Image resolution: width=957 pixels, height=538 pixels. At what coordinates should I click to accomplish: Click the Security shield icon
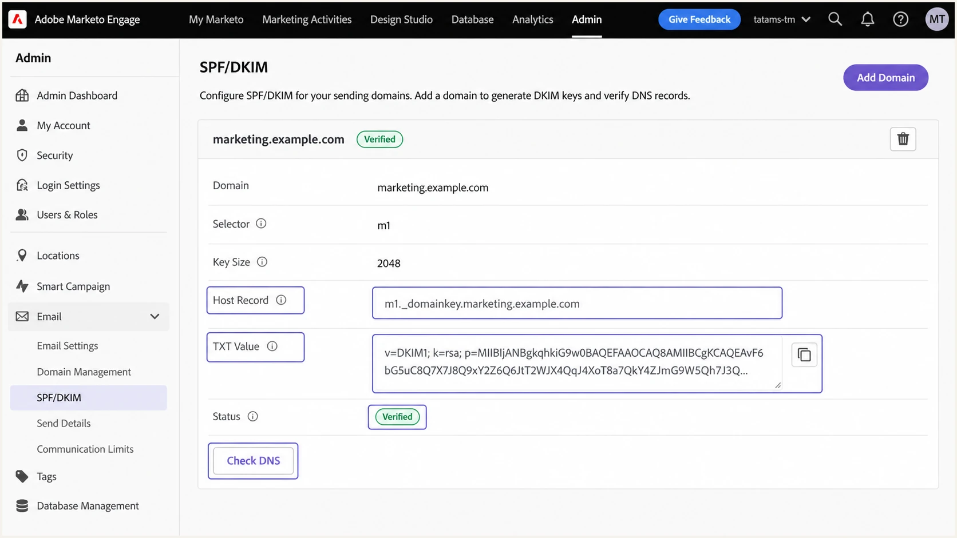(22, 155)
